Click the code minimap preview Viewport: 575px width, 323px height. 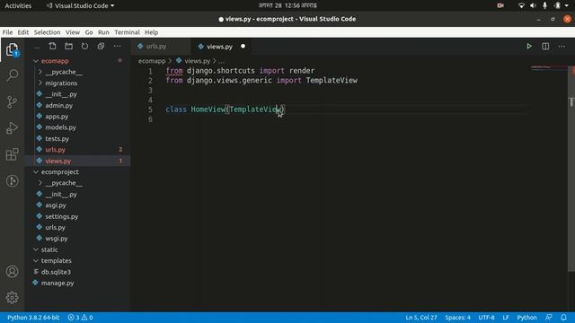549,68
